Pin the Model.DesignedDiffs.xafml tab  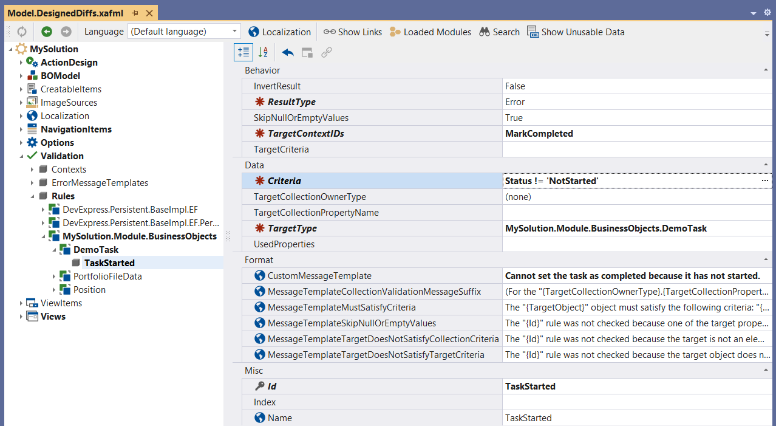click(135, 13)
